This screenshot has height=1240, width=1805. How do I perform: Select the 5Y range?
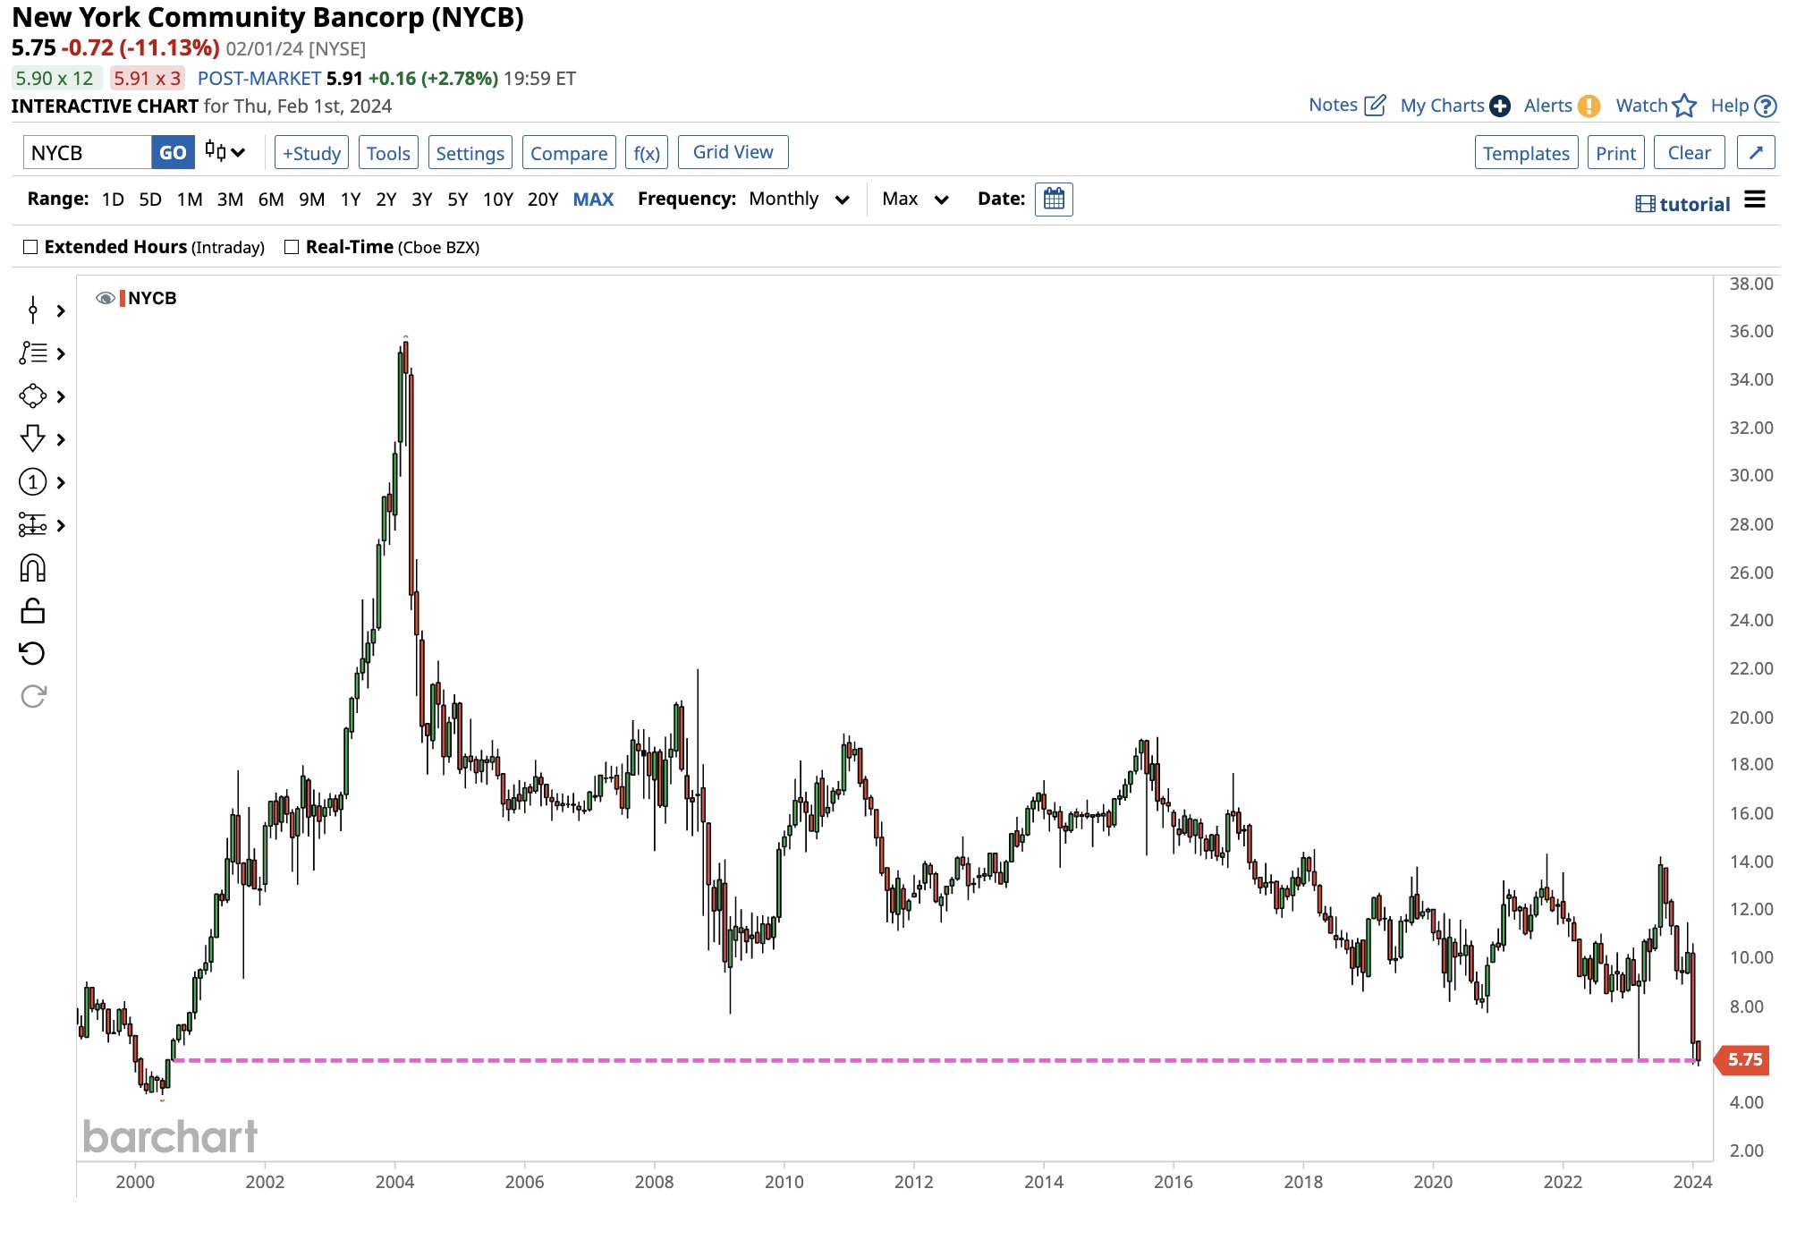pyautogui.click(x=458, y=199)
